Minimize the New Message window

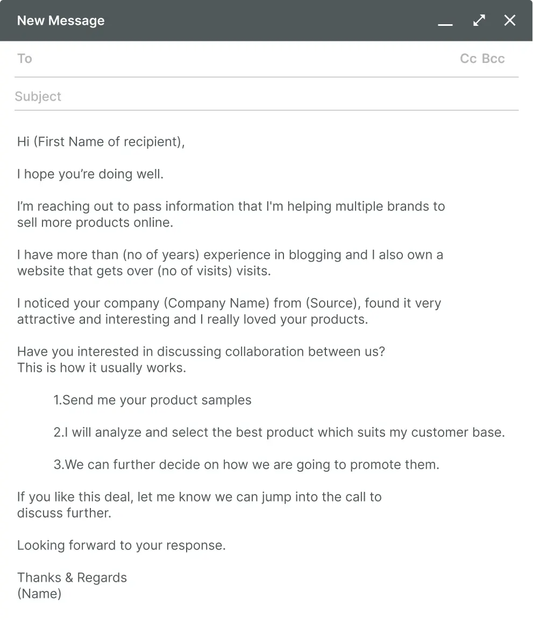[445, 24]
